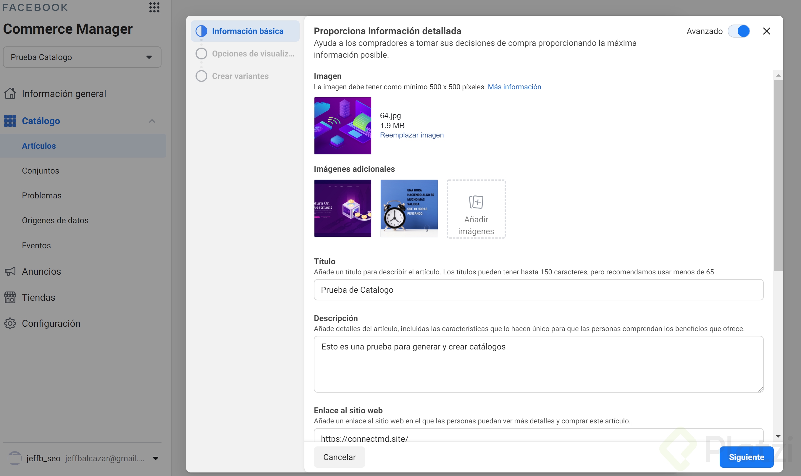The height and width of the screenshot is (476, 801).
Task: Collapse the Catálogo section chevron
Action: point(152,121)
